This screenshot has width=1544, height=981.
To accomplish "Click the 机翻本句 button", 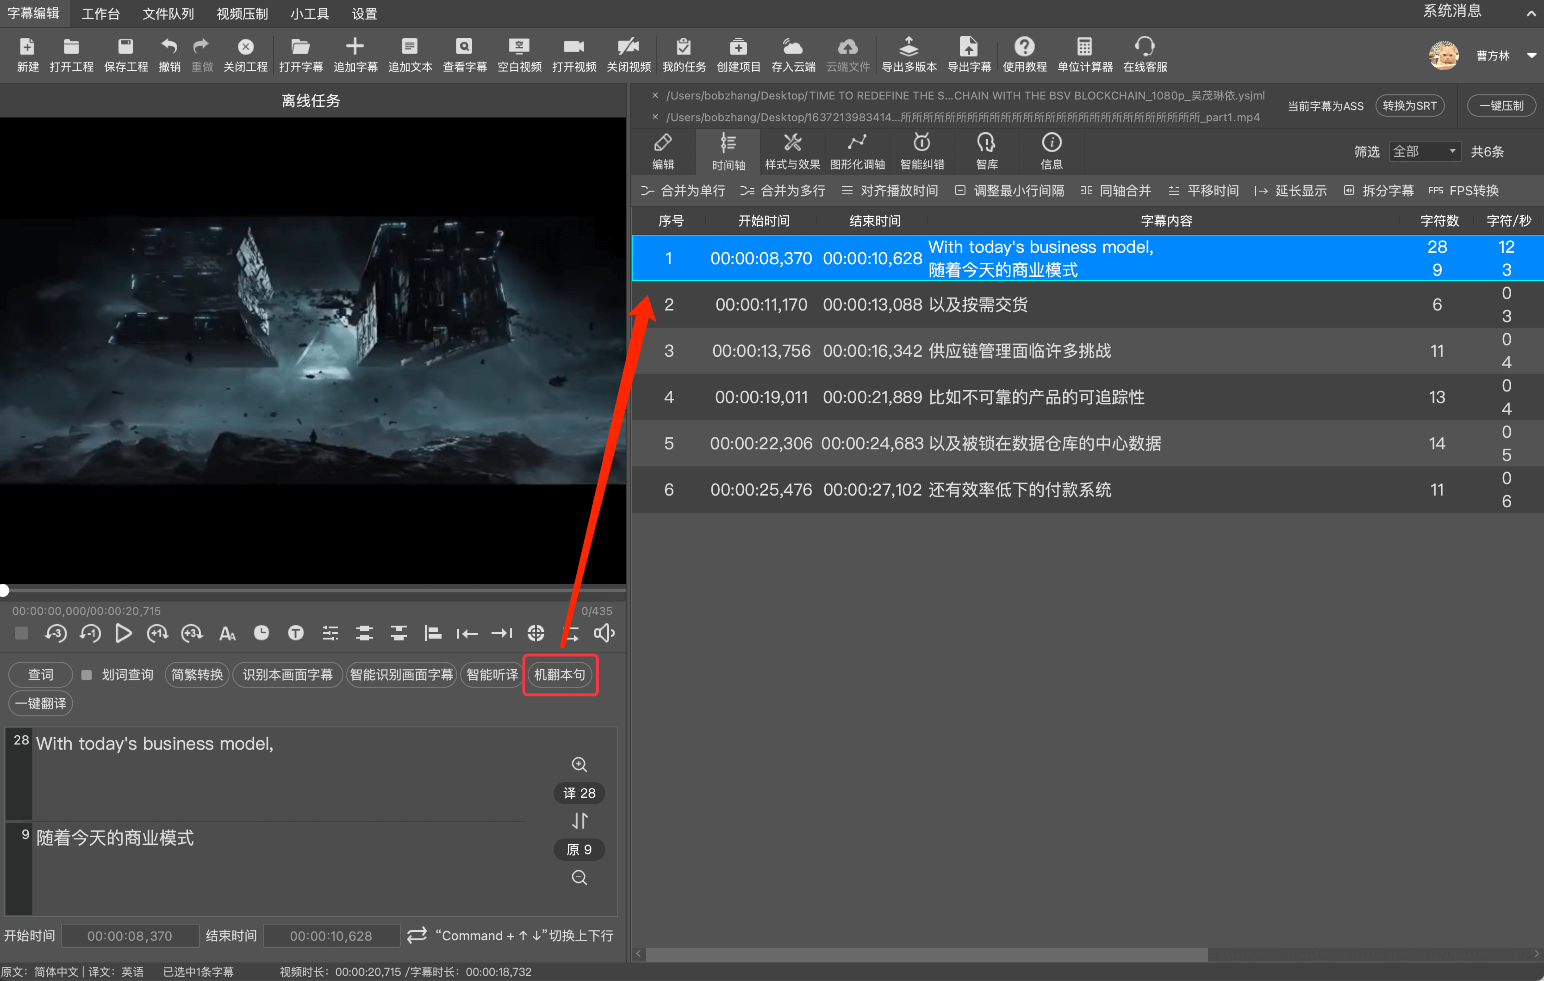I will tap(560, 675).
